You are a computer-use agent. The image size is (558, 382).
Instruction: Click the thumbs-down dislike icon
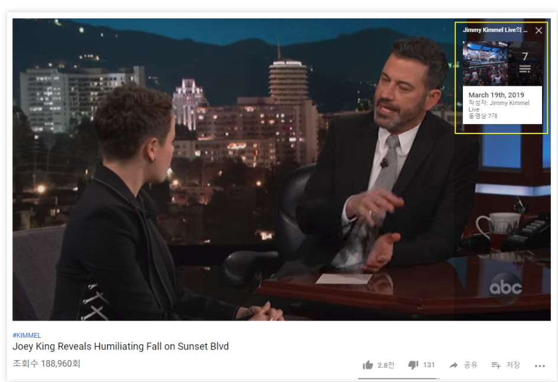[x=413, y=365]
